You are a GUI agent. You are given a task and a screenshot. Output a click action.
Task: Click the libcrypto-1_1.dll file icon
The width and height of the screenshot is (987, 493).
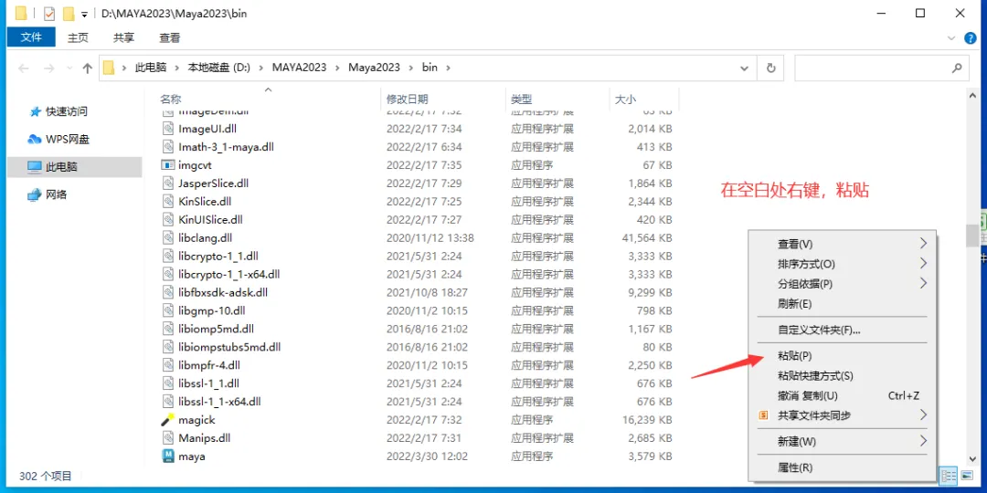(167, 256)
